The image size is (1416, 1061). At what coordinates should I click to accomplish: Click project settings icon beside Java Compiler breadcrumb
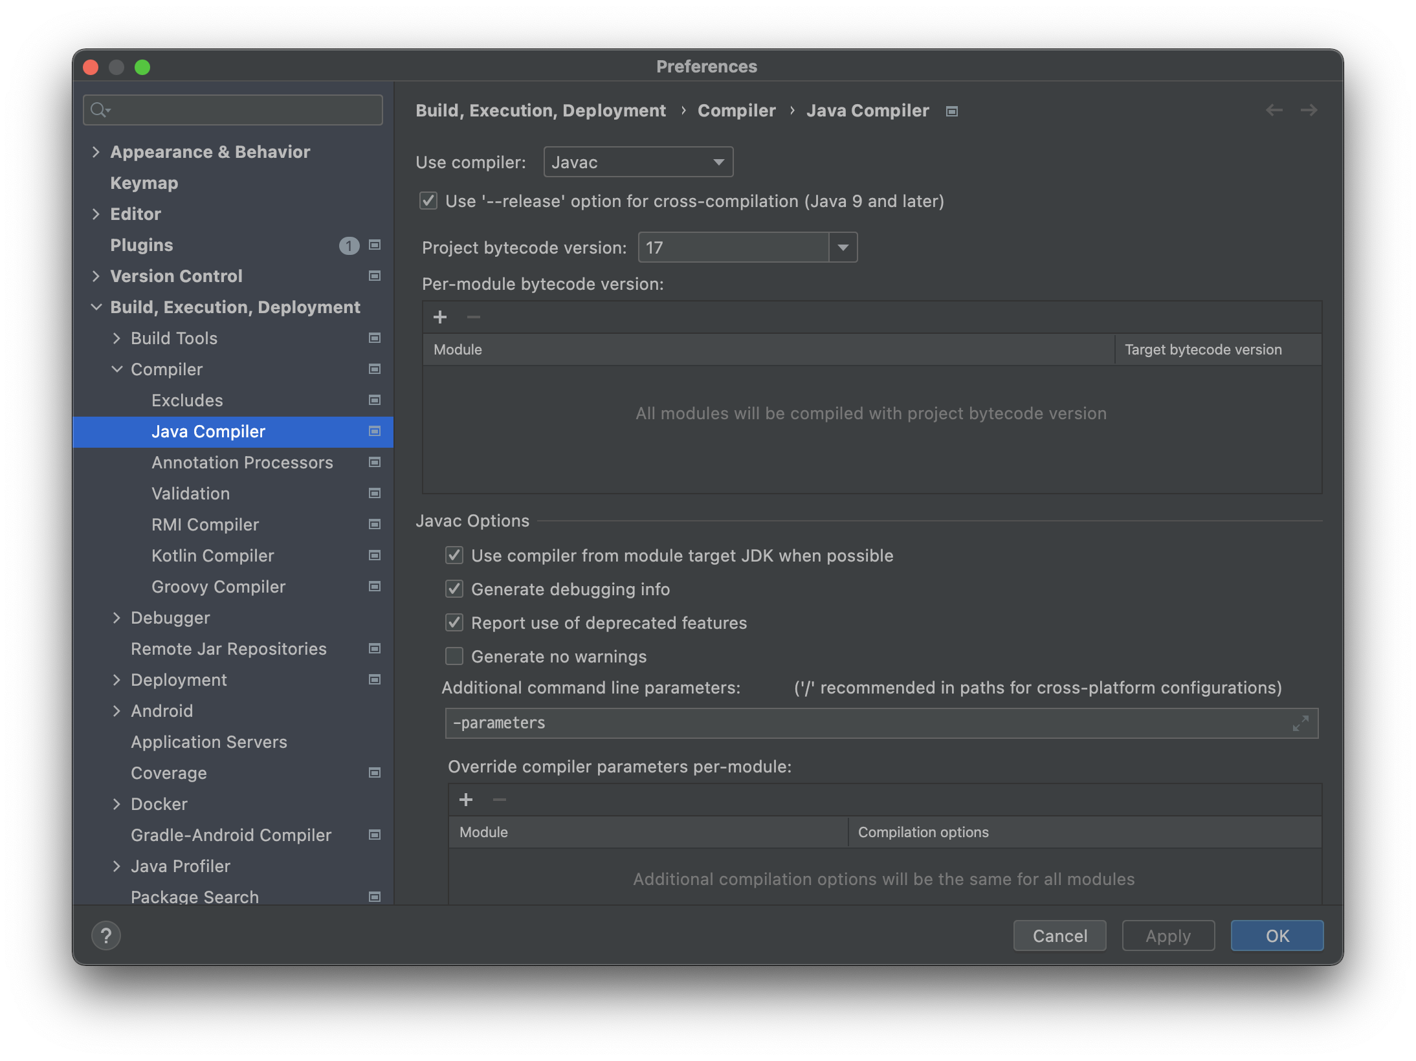[951, 111]
